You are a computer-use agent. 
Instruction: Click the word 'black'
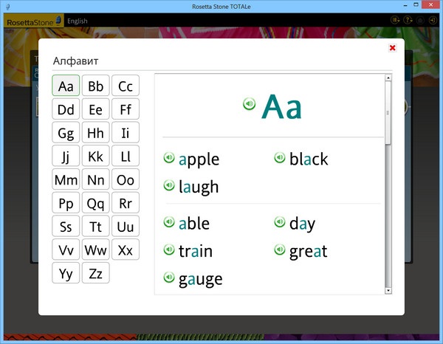[x=309, y=159]
